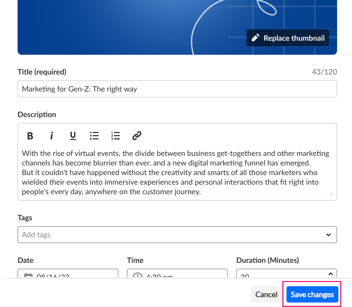Viewport: 352px width, 307px height.
Task: Click the Duration (Minutes) label
Action: [x=267, y=260]
